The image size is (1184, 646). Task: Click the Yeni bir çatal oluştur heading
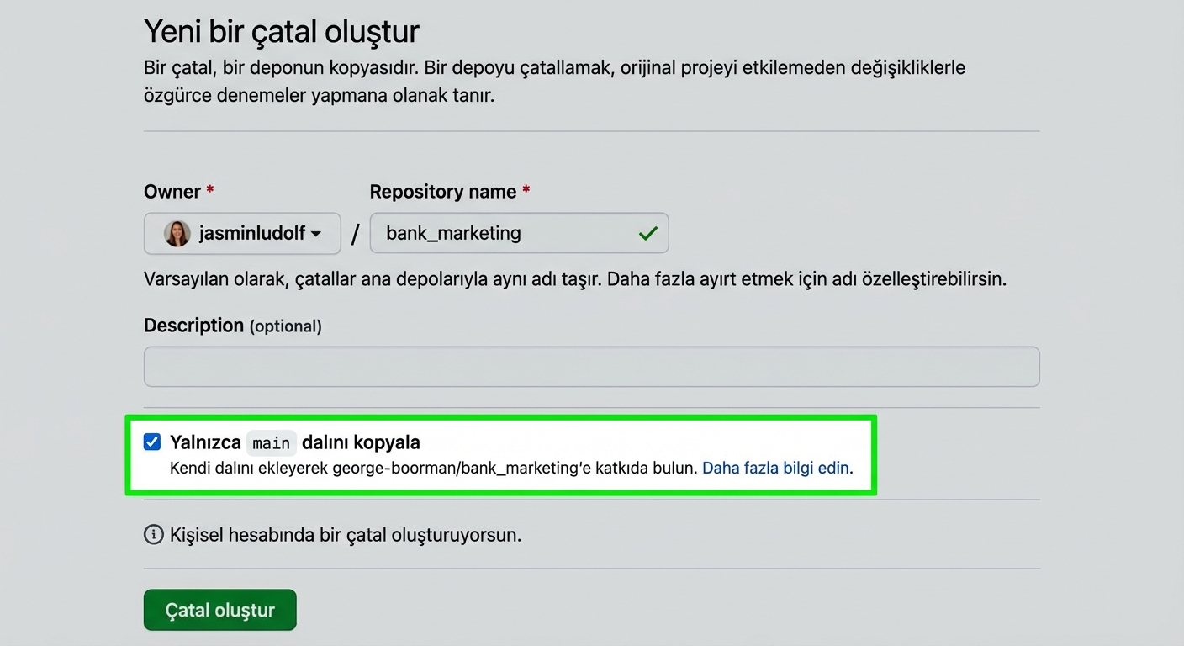pos(282,31)
